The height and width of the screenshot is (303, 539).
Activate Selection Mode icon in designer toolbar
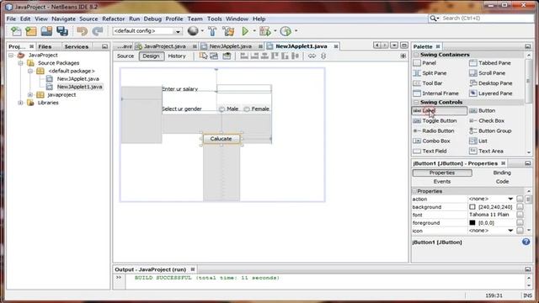point(203,56)
